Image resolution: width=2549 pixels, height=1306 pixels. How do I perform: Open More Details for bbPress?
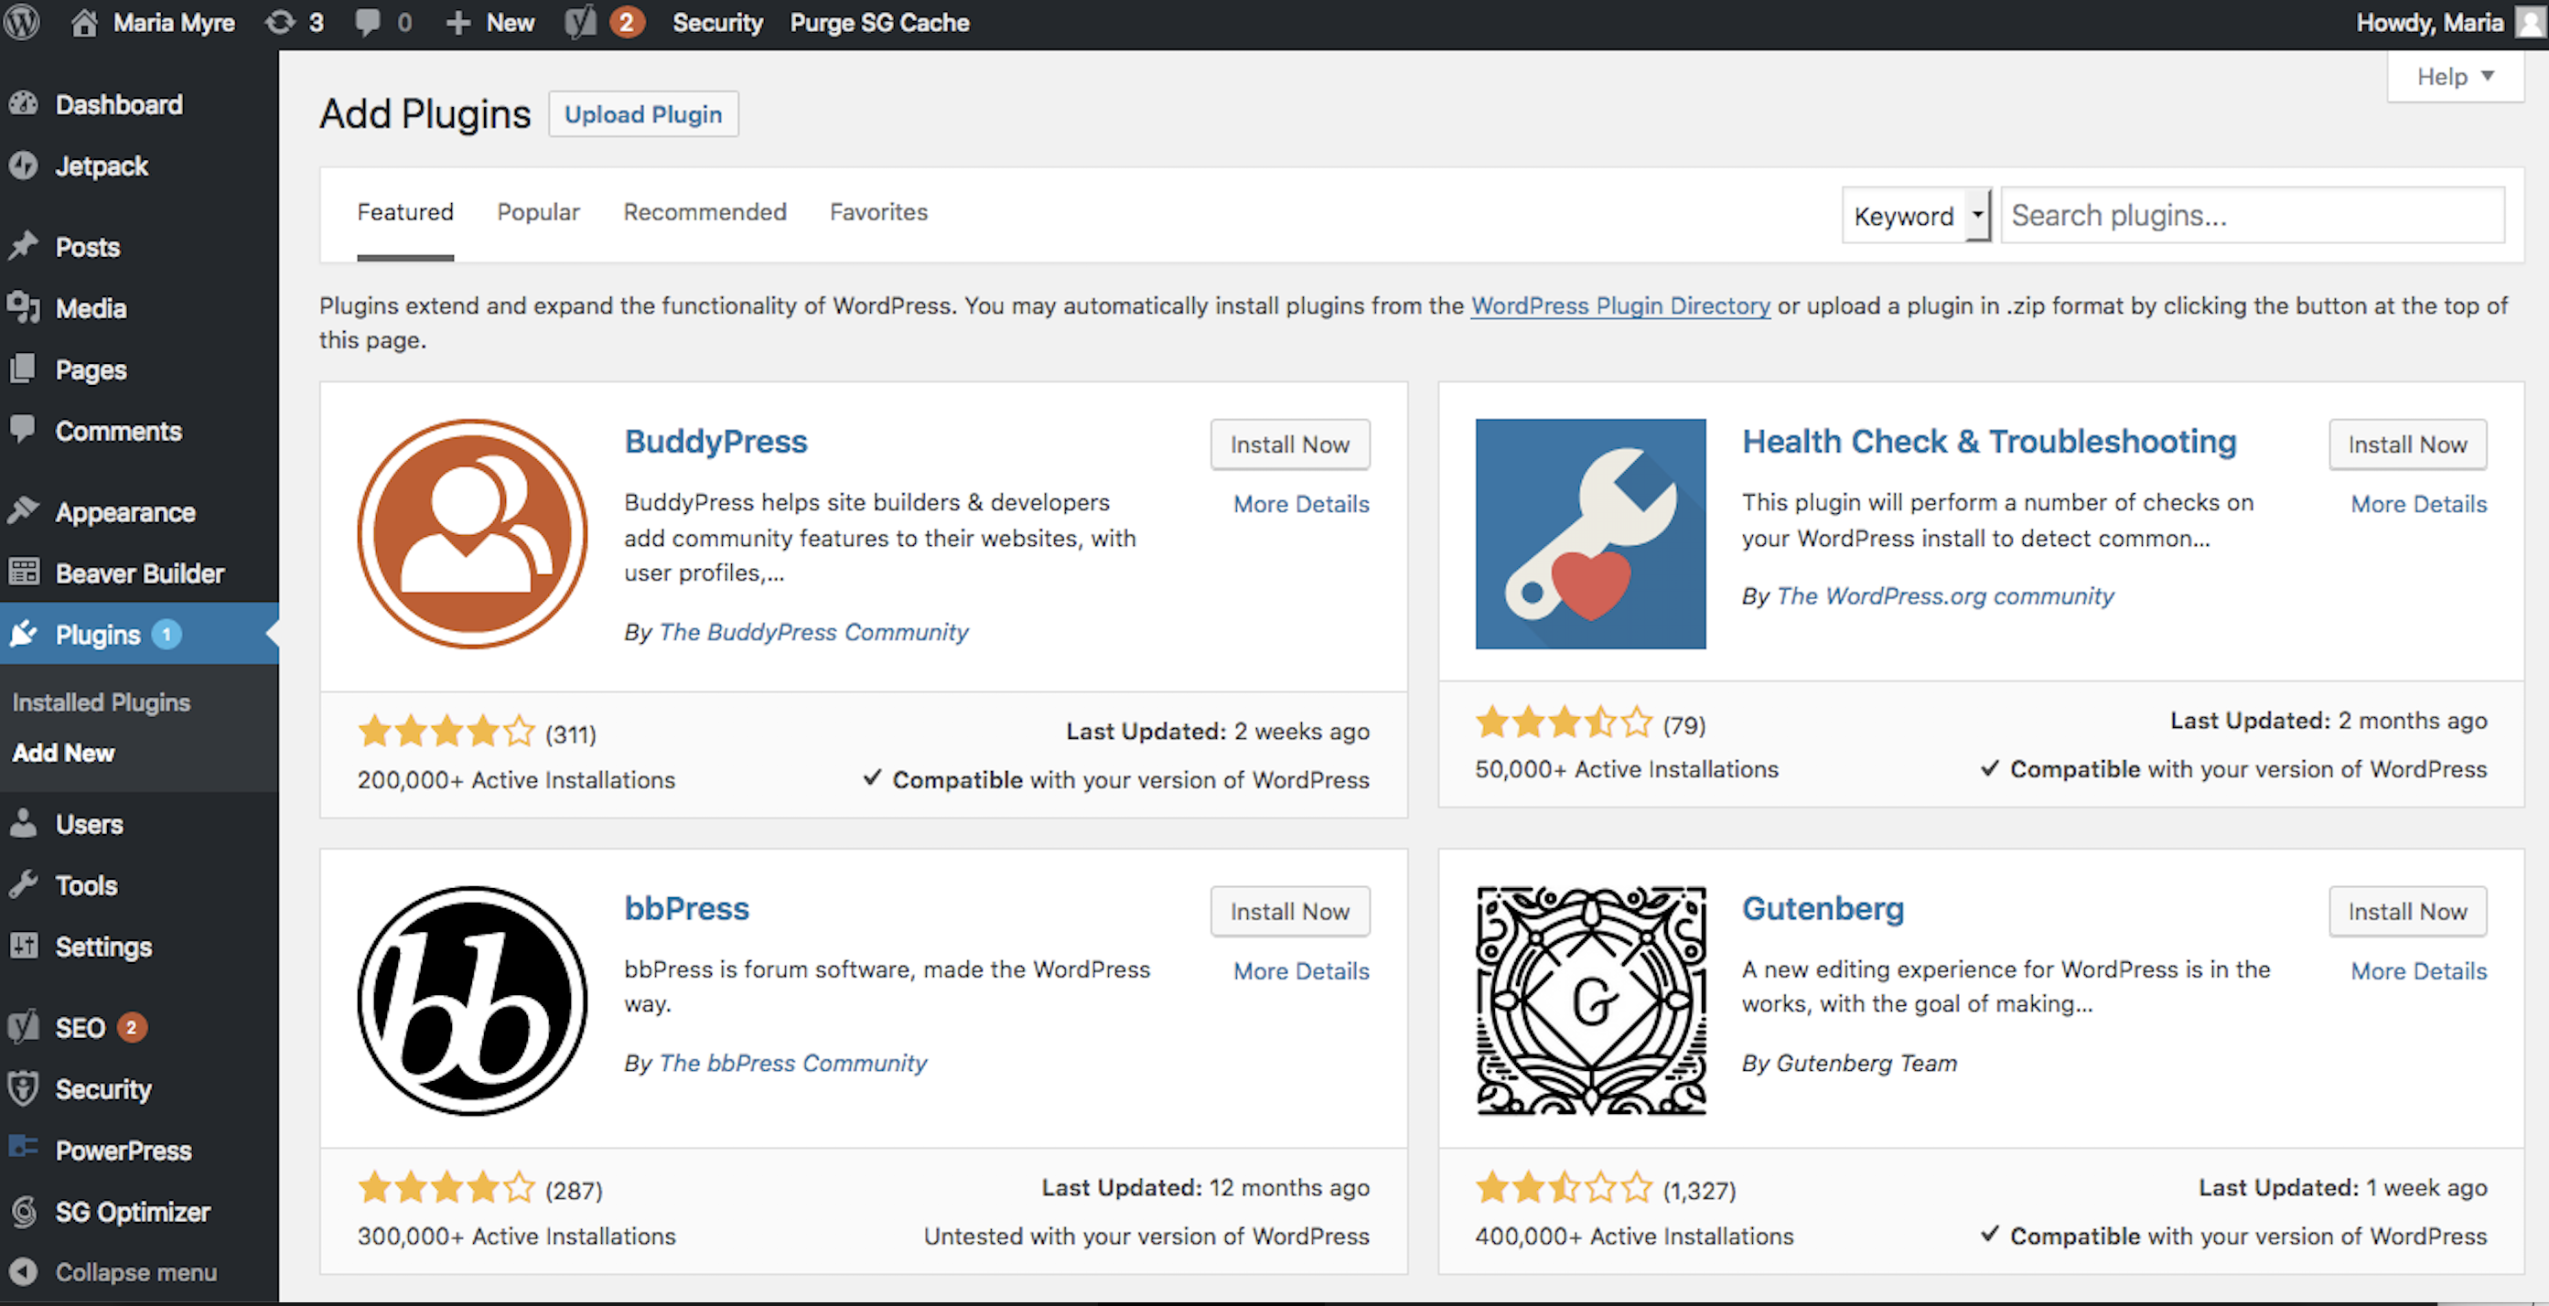(x=1301, y=970)
